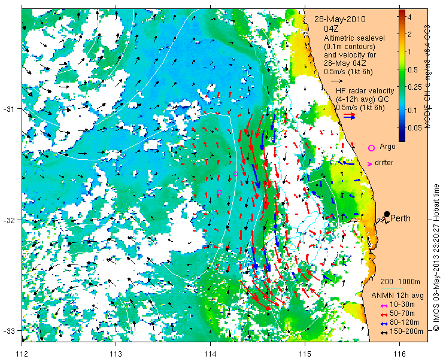Screen dimensions: 443x359
Task: Click the longitude 116 axis label
Action: (x=399, y=353)
